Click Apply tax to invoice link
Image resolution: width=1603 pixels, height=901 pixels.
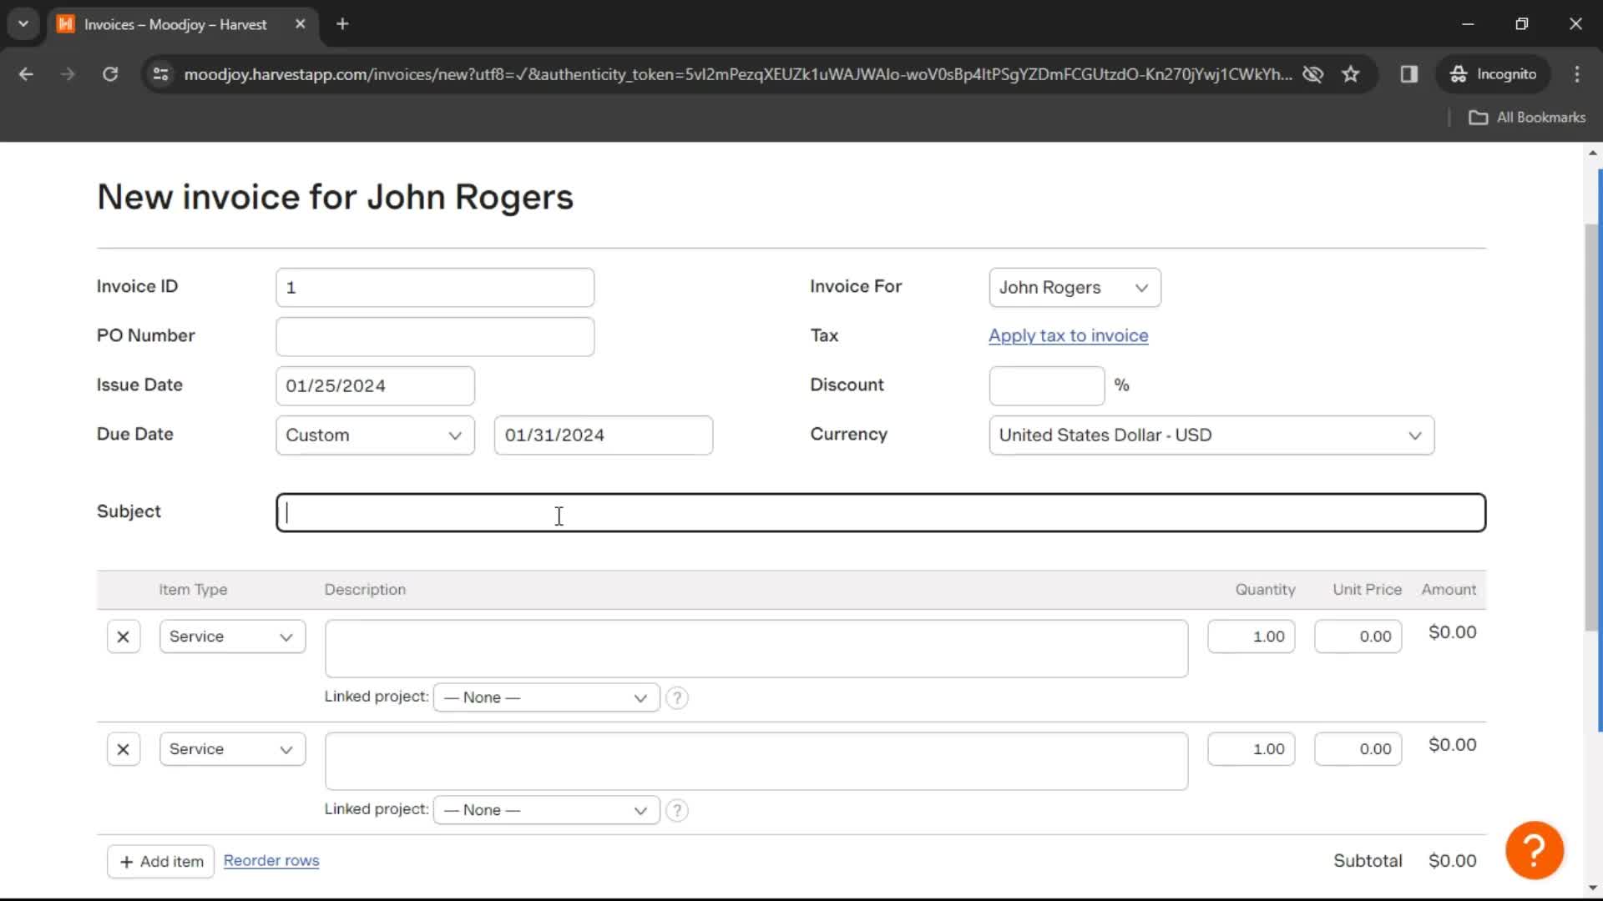pos(1069,335)
